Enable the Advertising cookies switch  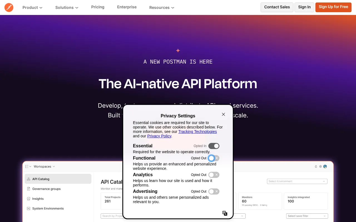coord(214,191)
